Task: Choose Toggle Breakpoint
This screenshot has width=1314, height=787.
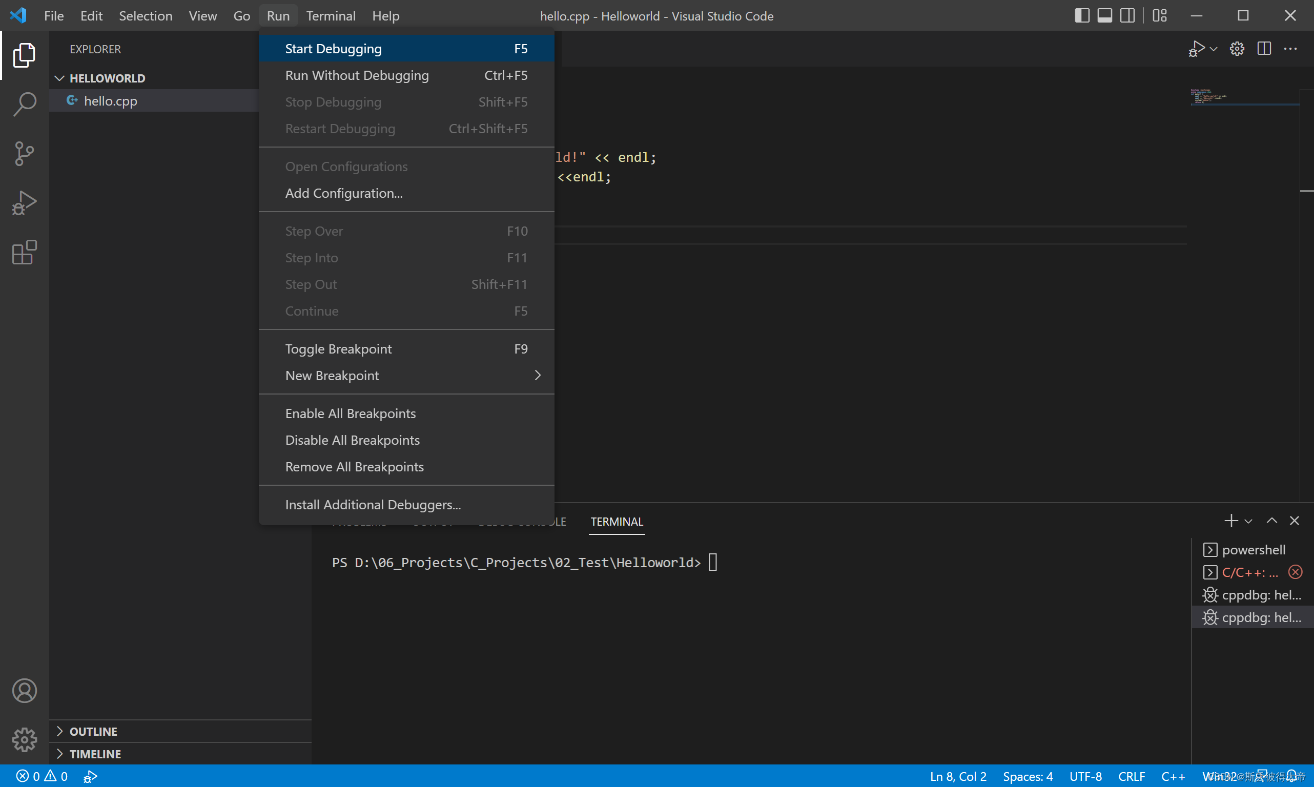Action: click(406, 349)
